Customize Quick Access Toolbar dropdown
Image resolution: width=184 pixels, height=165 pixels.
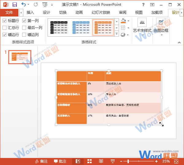(x=52, y=5)
